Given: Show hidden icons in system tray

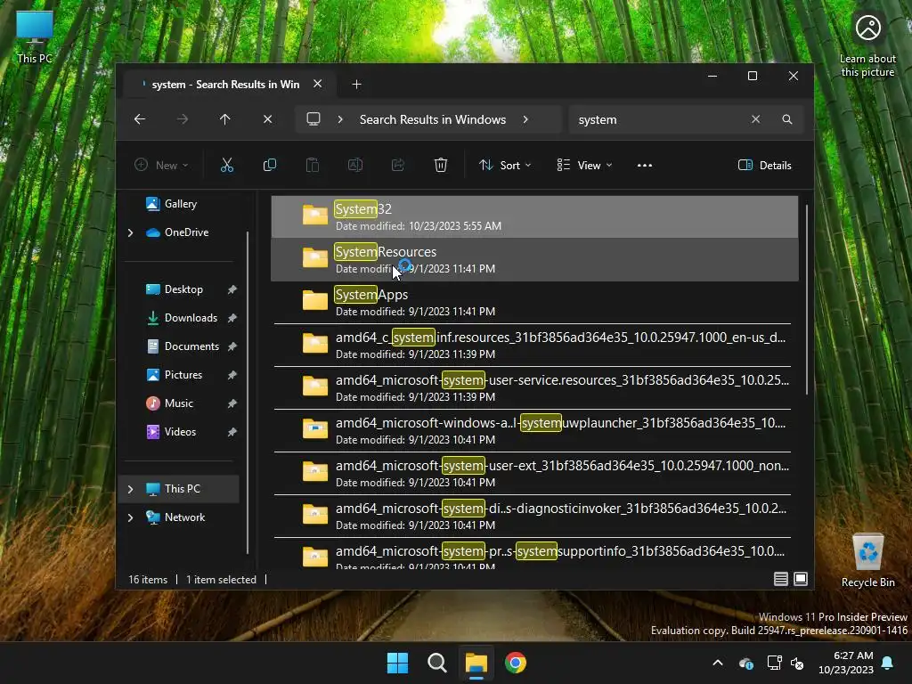Looking at the screenshot, I should (718, 663).
